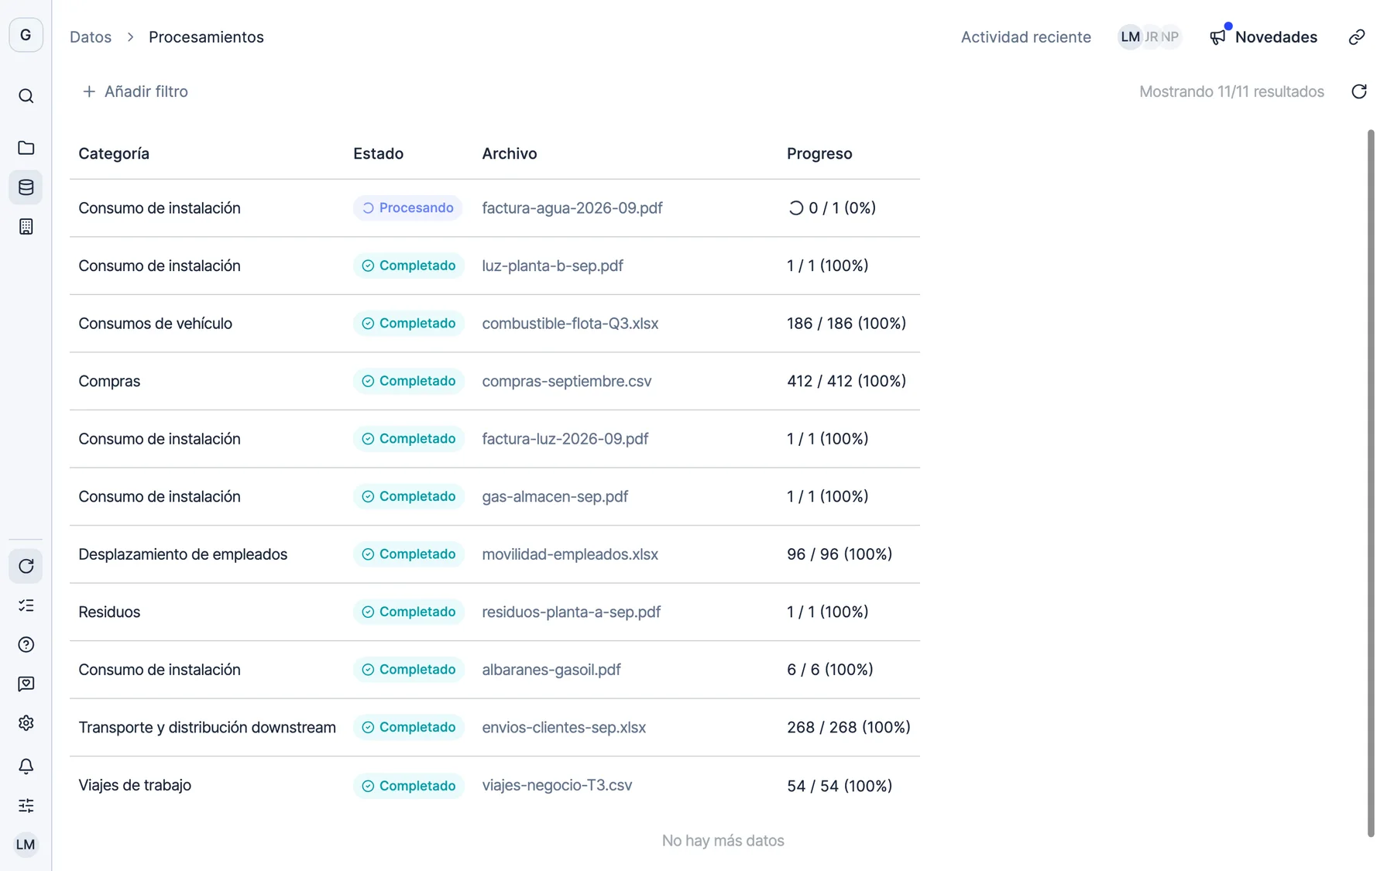Click Procesamientos breadcrumb
Viewport: 1394px width, 871px height.
206,37
